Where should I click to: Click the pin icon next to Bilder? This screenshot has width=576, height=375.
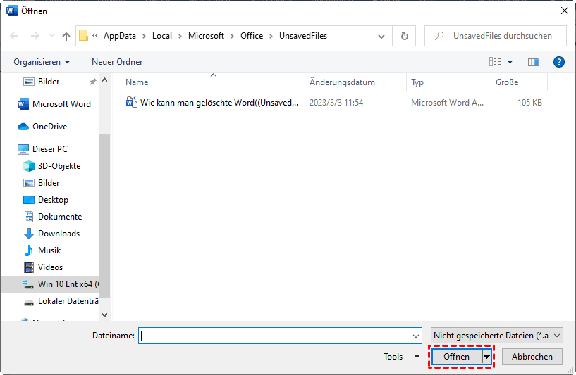(92, 82)
